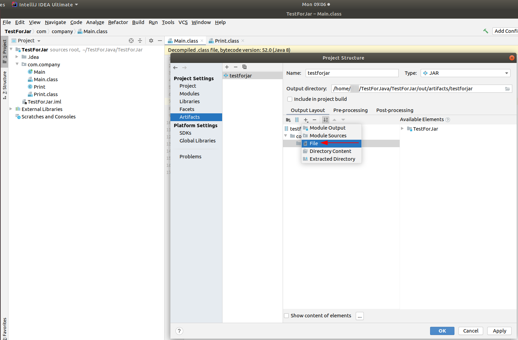The width and height of the screenshot is (518, 340).
Task: Enable Include in project build
Action: 290,99
